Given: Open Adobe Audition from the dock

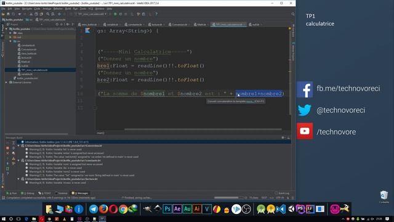Looking at the screenshot, I should [187, 209].
